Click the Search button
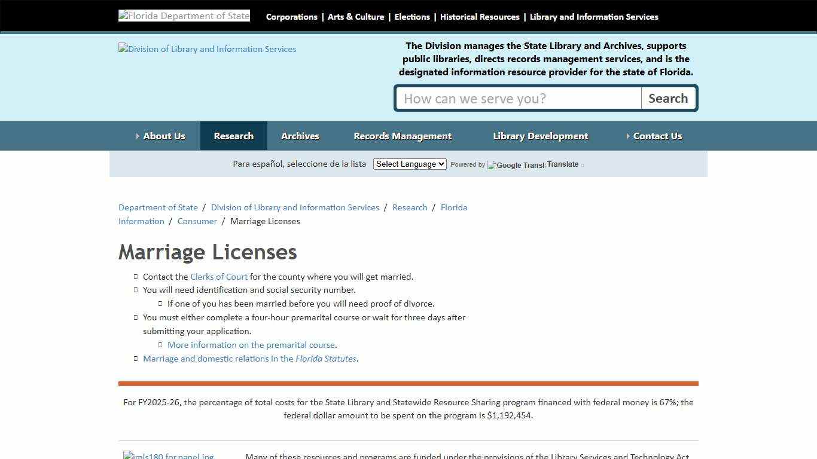 pos(668,98)
